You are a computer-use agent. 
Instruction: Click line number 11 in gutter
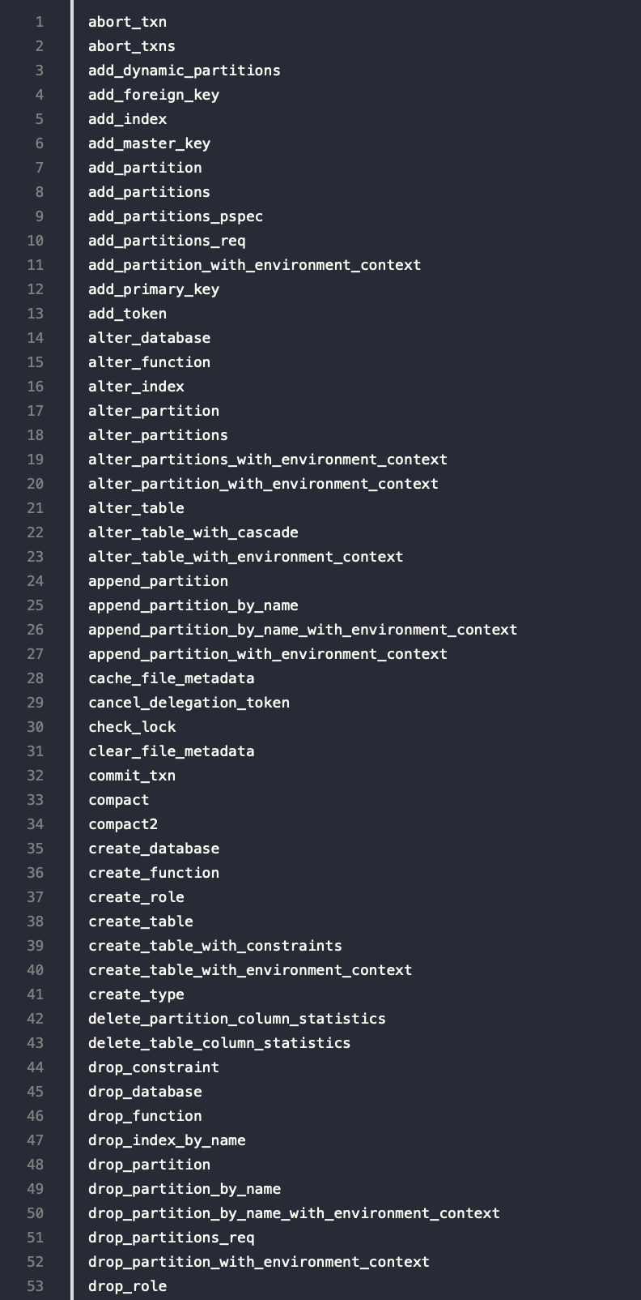tap(36, 265)
